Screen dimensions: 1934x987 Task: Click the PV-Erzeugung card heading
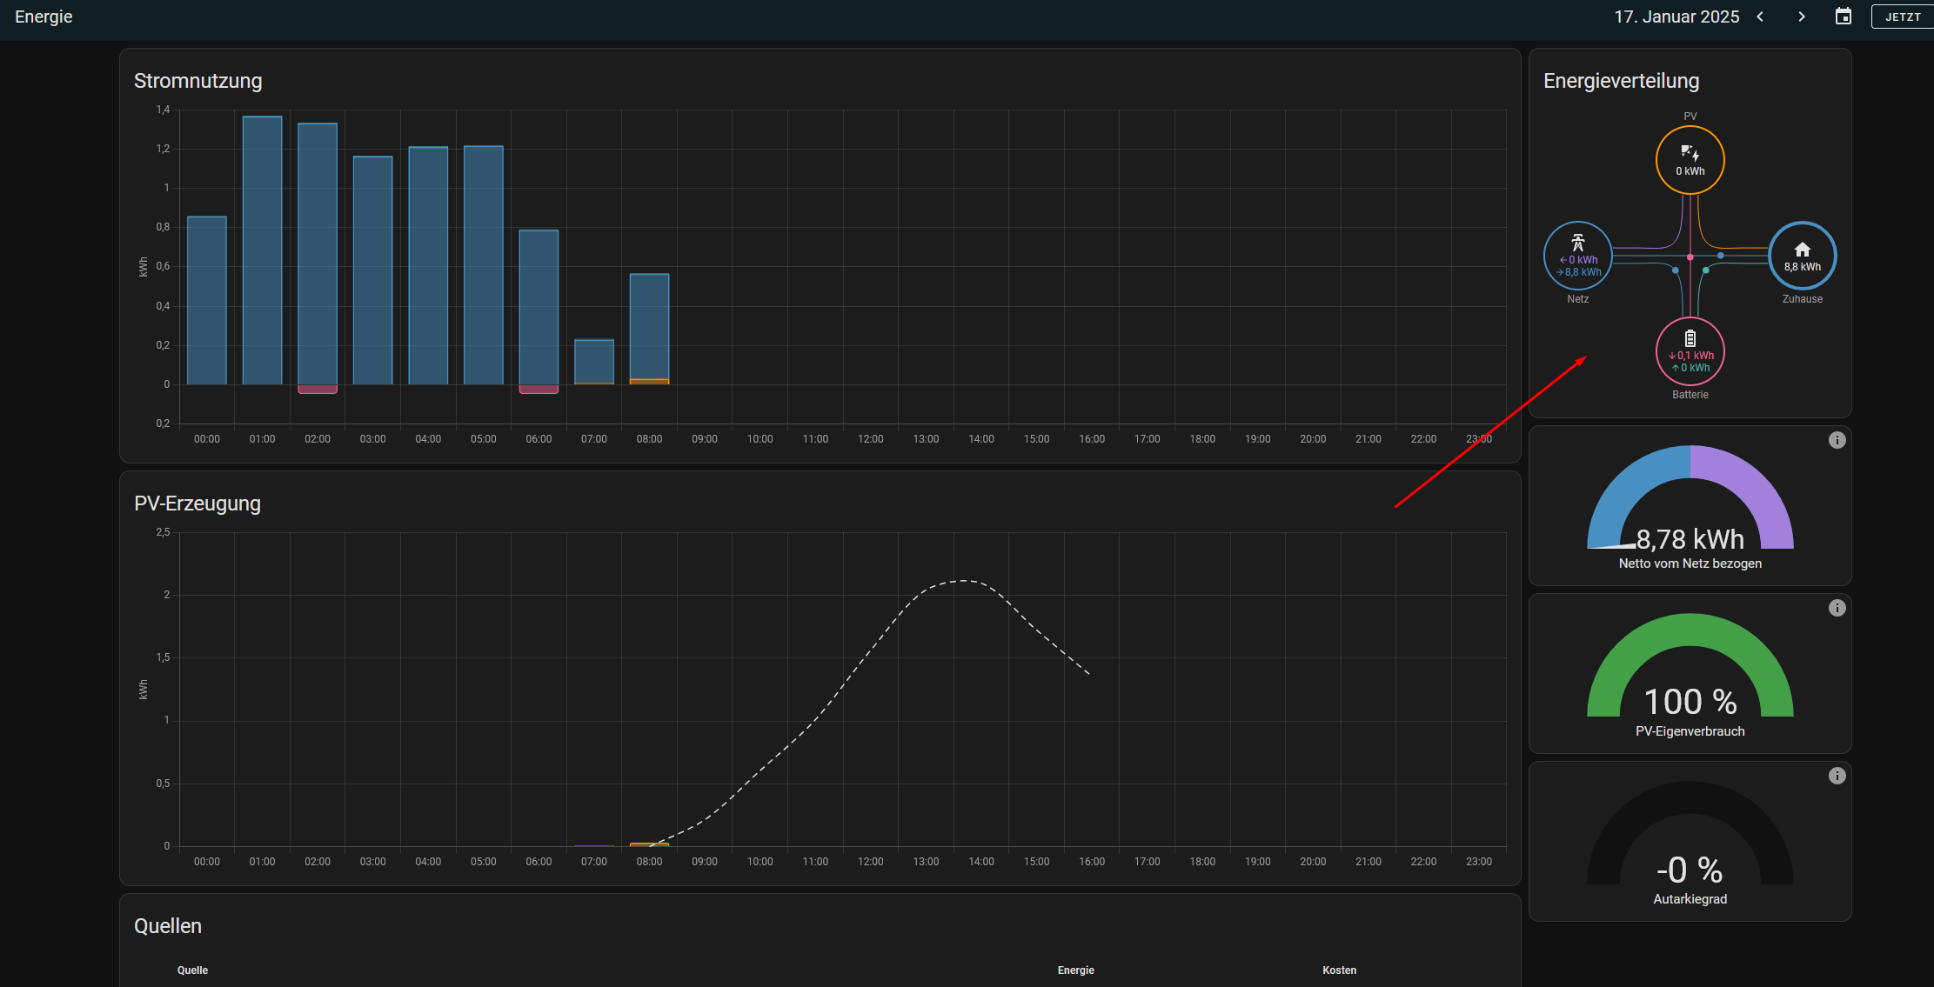[x=197, y=504]
